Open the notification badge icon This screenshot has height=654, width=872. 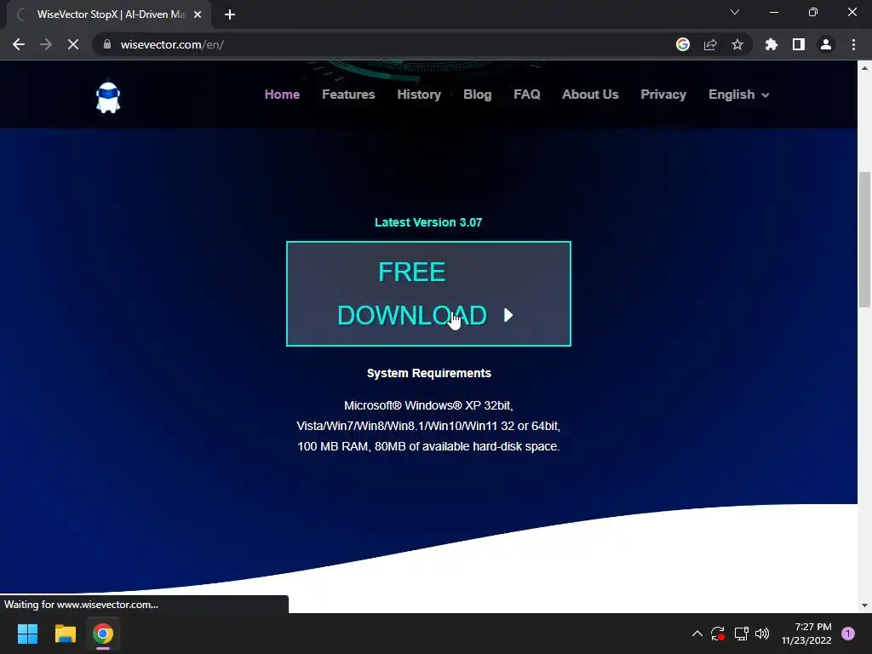point(848,634)
